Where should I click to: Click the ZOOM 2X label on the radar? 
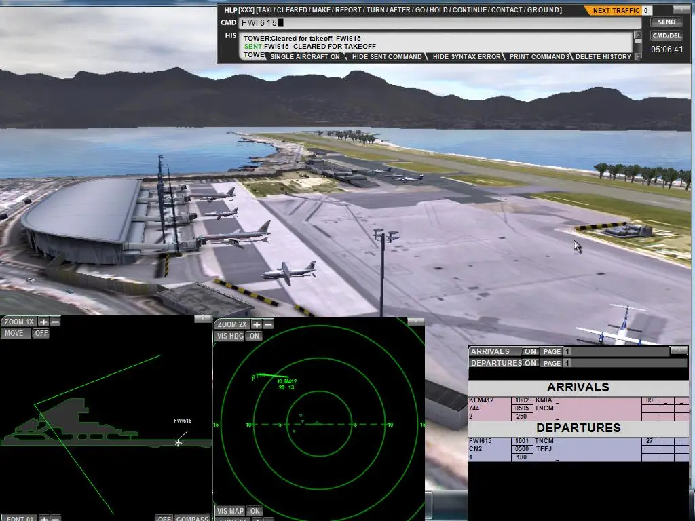232,324
